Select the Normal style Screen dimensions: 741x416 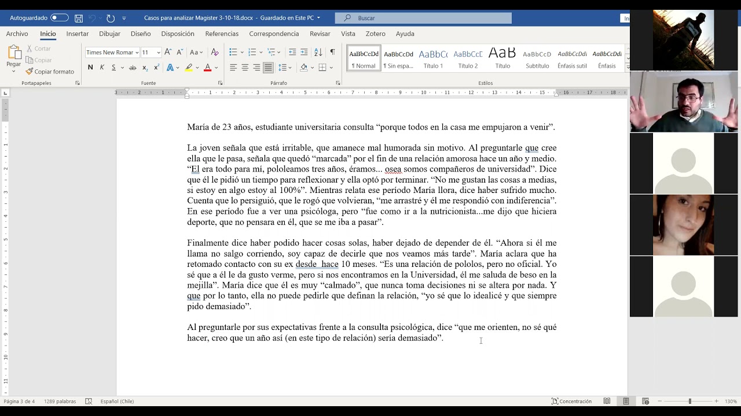coord(364,58)
